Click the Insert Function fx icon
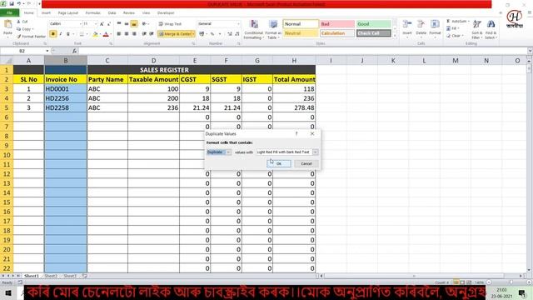This screenshot has height=300, width=533. coord(74,51)
